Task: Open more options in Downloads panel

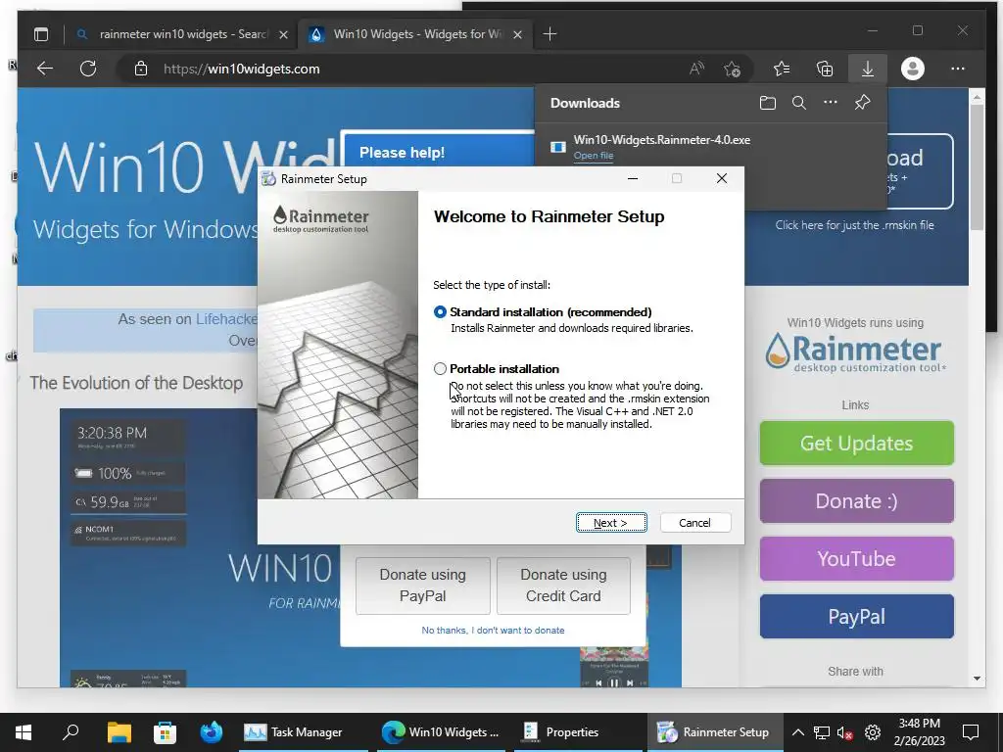Action: [x=831, y=102]
